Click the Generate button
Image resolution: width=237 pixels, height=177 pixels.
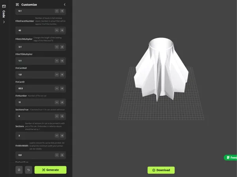[x=50, y=170]
